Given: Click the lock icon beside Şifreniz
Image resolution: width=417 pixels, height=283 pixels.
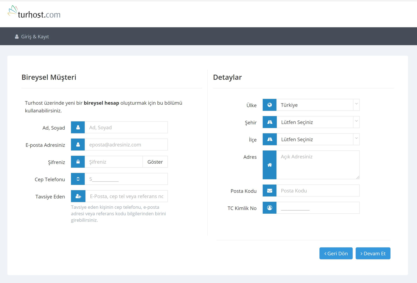Looking at the screenshot, I should (x=78, y=162).
